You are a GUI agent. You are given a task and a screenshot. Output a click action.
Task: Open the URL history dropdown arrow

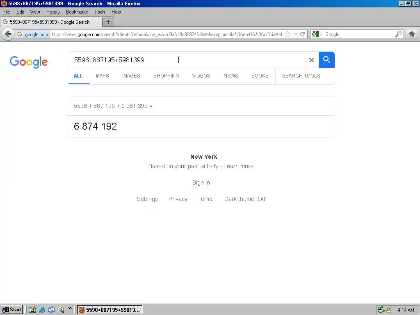pyautogui.click(x=295, y=34)
